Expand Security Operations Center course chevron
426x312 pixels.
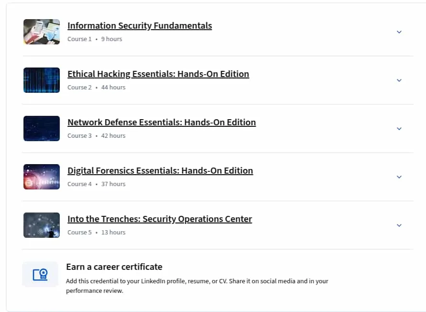click(399, 225)
